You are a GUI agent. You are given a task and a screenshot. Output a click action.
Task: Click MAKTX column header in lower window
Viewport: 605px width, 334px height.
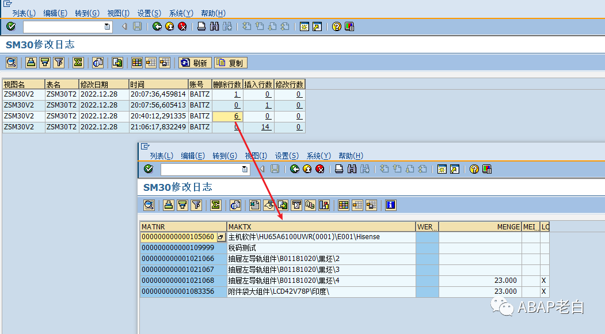[321, 226]
